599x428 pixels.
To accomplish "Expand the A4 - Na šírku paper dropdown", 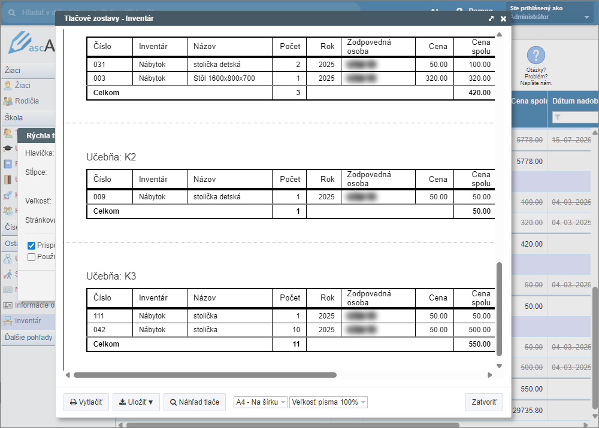I will click(261, 402).
